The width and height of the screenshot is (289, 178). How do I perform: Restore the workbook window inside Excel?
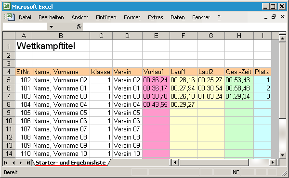(274, 17)
